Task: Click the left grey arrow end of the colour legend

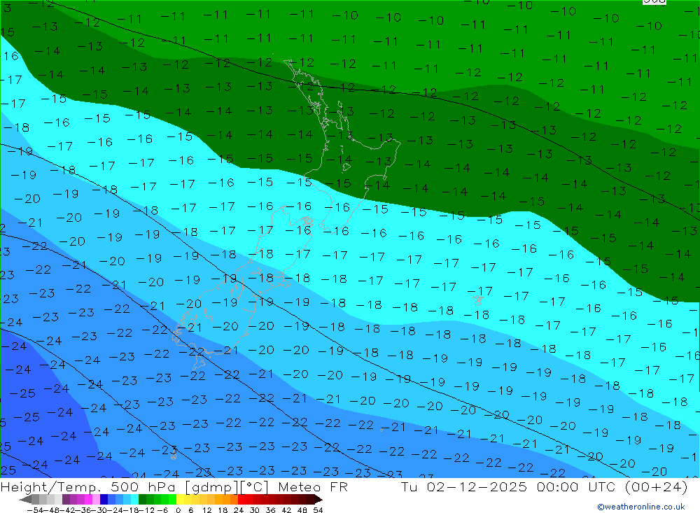Action: [25, 500]
